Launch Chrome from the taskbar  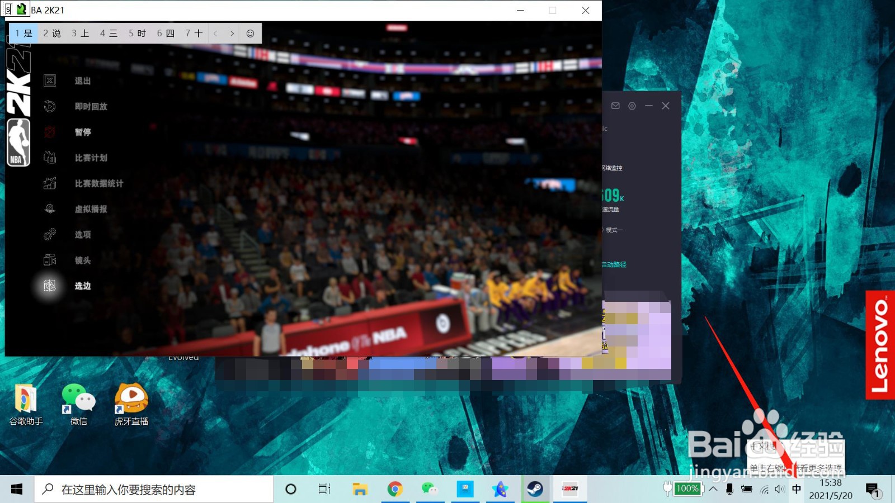click(x=395, y=490)
